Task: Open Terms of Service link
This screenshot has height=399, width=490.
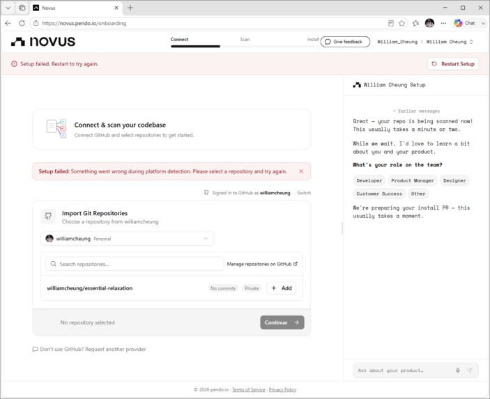Action: pyautogui.click(x=248, y=390)
